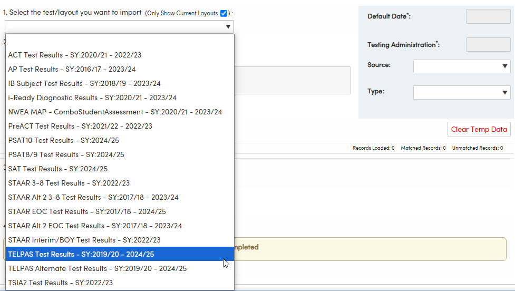The height and width of the screenshot is (291, 515).
Task: Click Records Loaded: 0 text
Action: click(373, 148)
